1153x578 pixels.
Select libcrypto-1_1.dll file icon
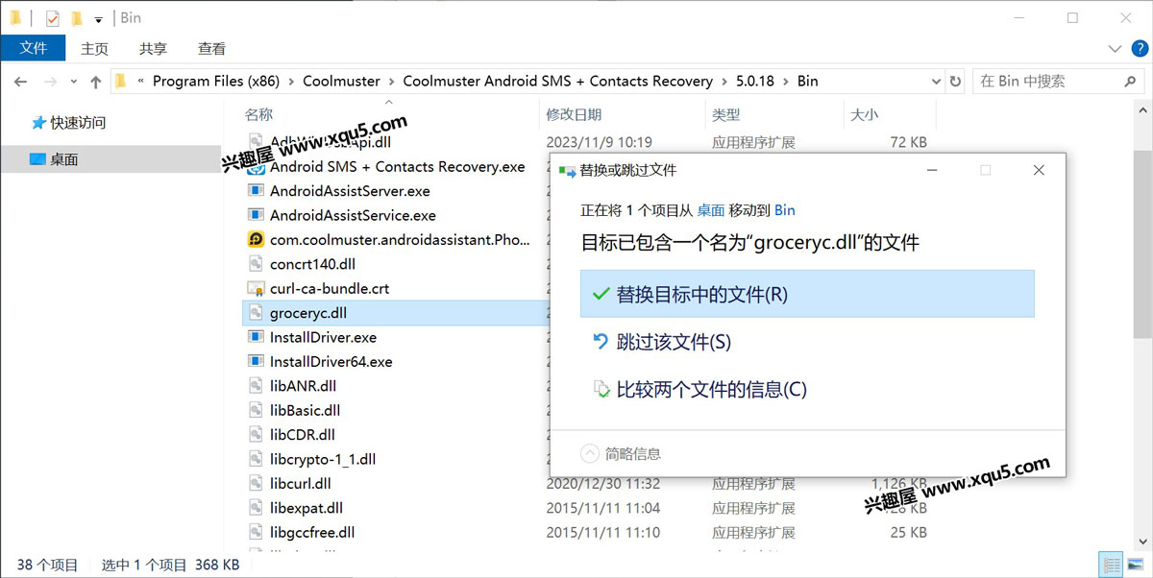pyautogui.click(x=256, y=459)
